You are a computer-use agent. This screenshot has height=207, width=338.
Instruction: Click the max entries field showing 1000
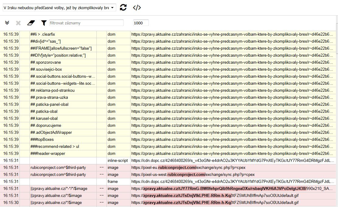[x=141, y=23]
